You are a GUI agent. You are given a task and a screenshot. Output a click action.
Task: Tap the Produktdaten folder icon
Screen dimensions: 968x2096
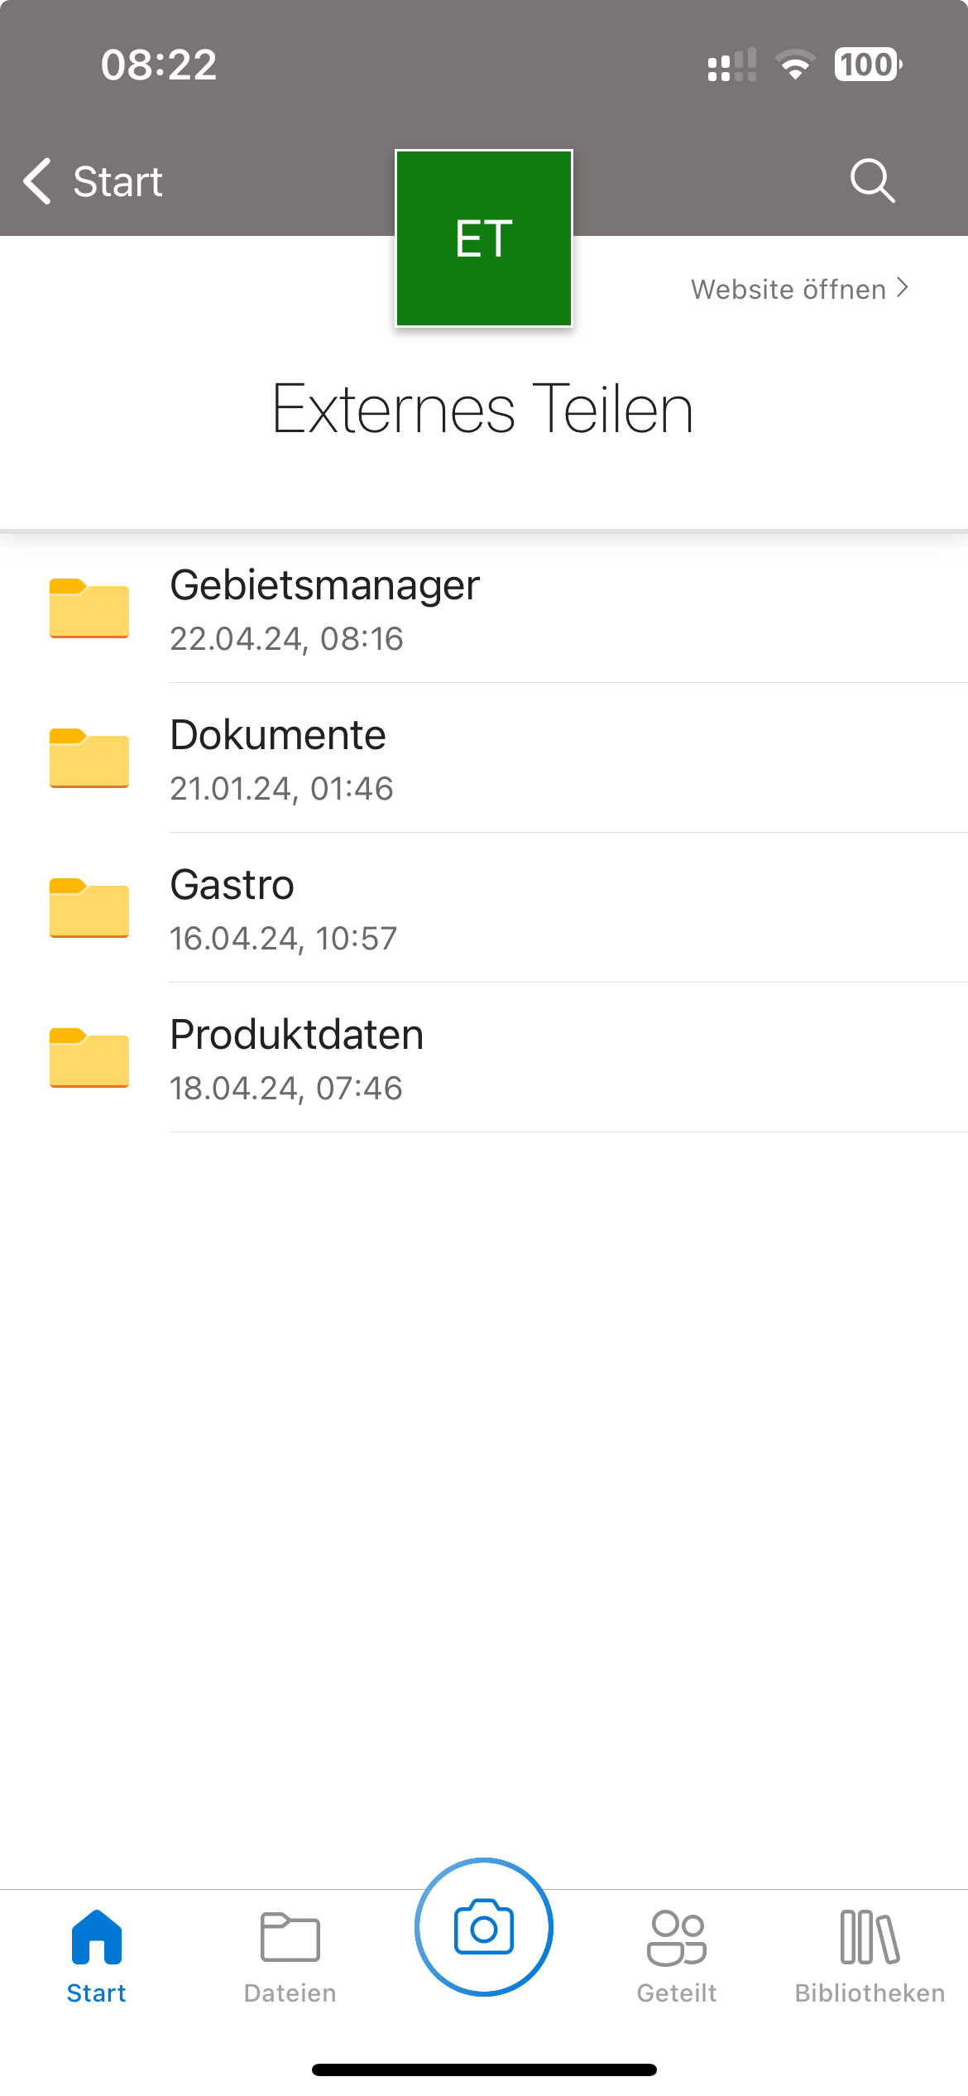[x=89, y=1058]
